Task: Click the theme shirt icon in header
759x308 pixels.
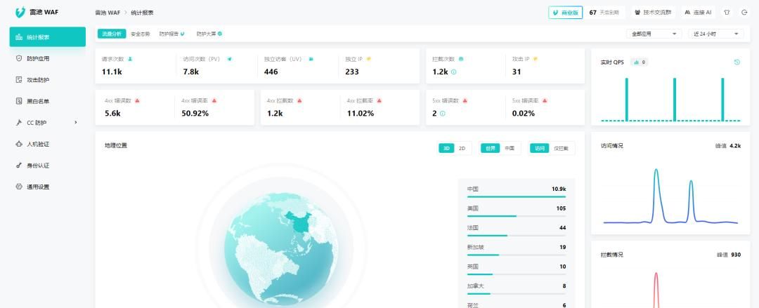Action: (727, 13)
